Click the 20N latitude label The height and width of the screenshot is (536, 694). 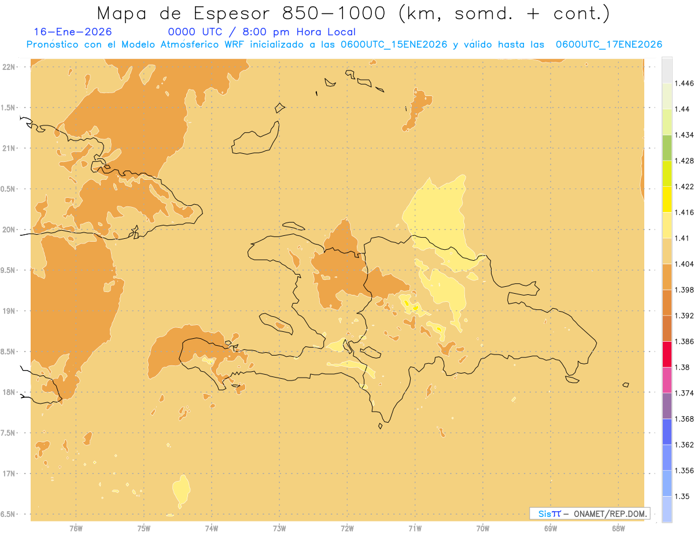[9, 230]
